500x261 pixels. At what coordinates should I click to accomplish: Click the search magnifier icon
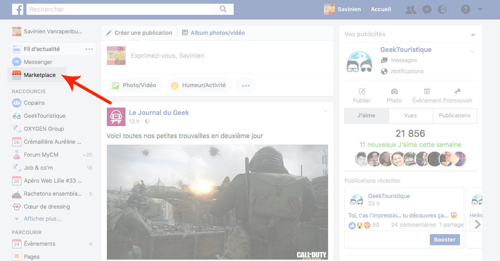pos(223,9)
